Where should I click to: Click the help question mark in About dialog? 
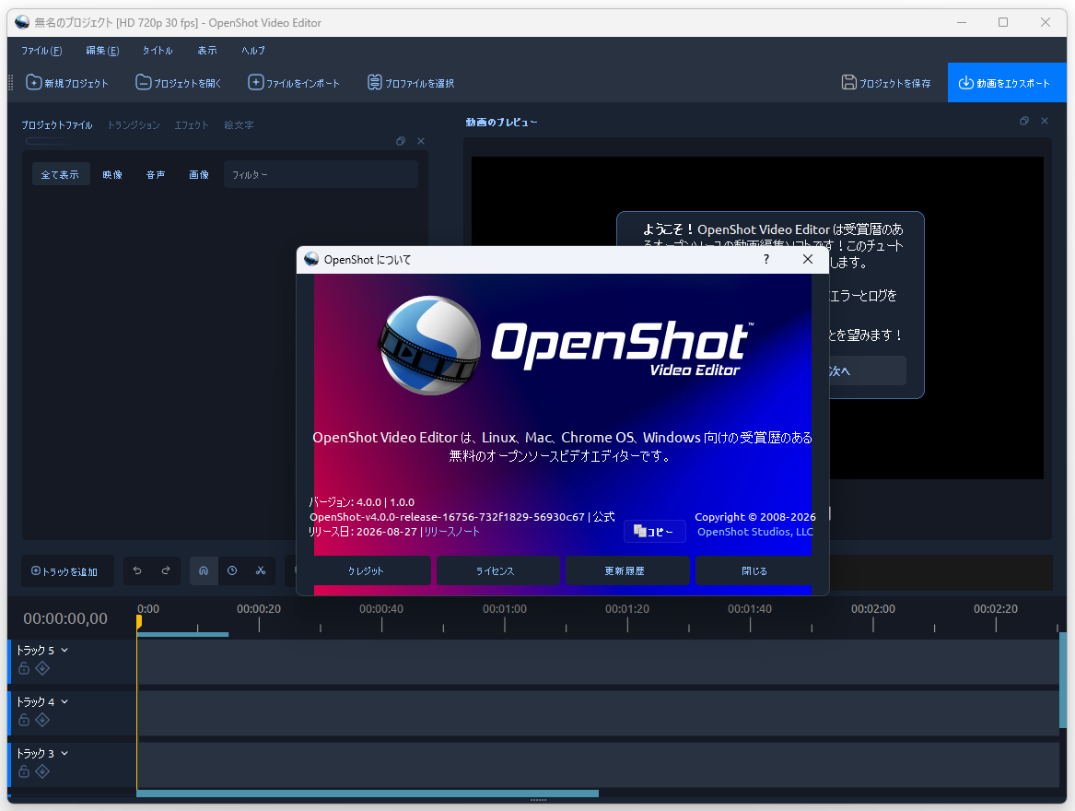pyautogui.click(x=766, y=259)
